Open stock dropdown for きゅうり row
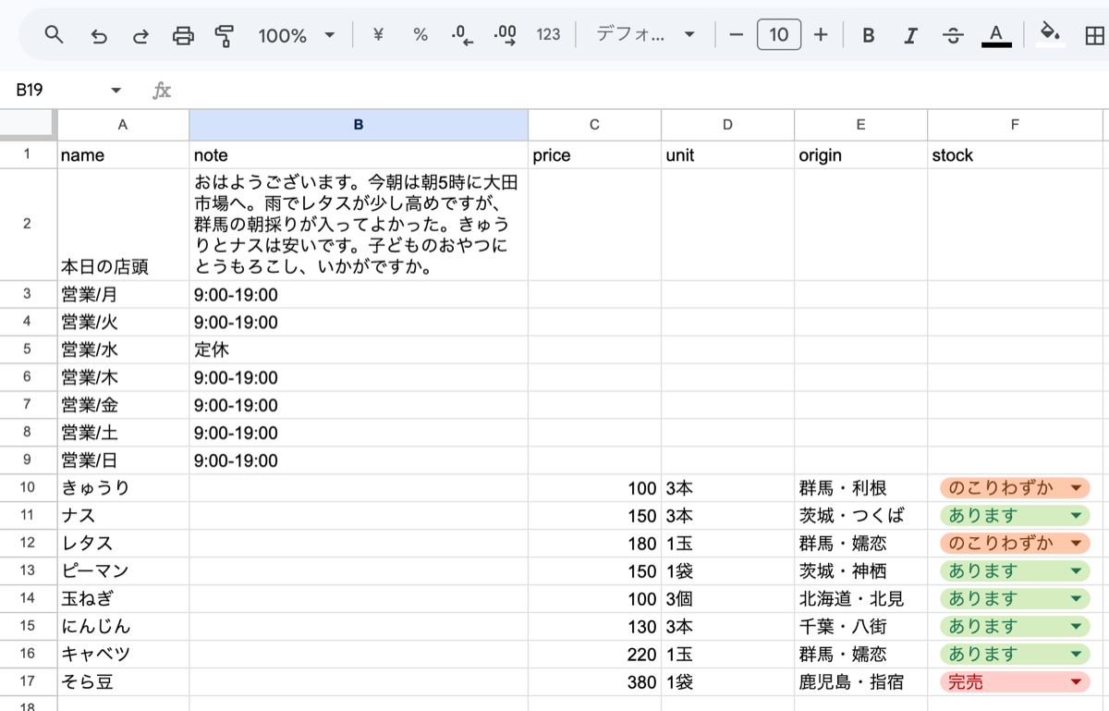Image resolution: width=1109 pixels, height=711 pixels. 1076,488
